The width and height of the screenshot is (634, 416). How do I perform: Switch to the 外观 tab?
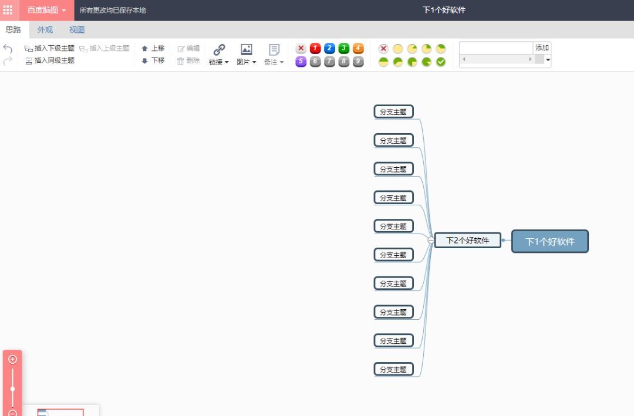tap(45, 30)
